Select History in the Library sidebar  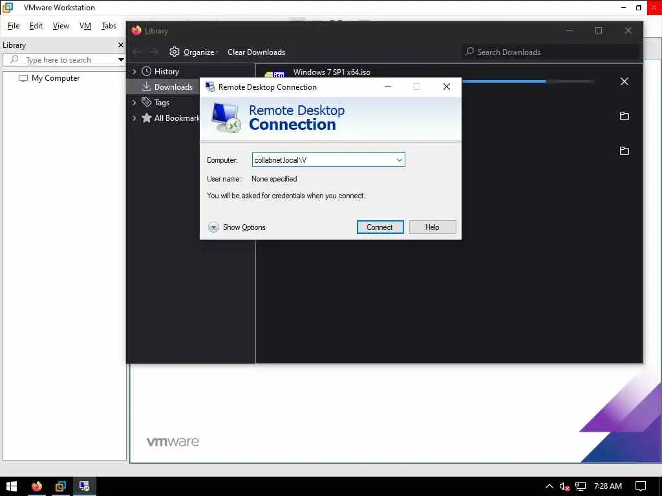click(x=166, y=71)
